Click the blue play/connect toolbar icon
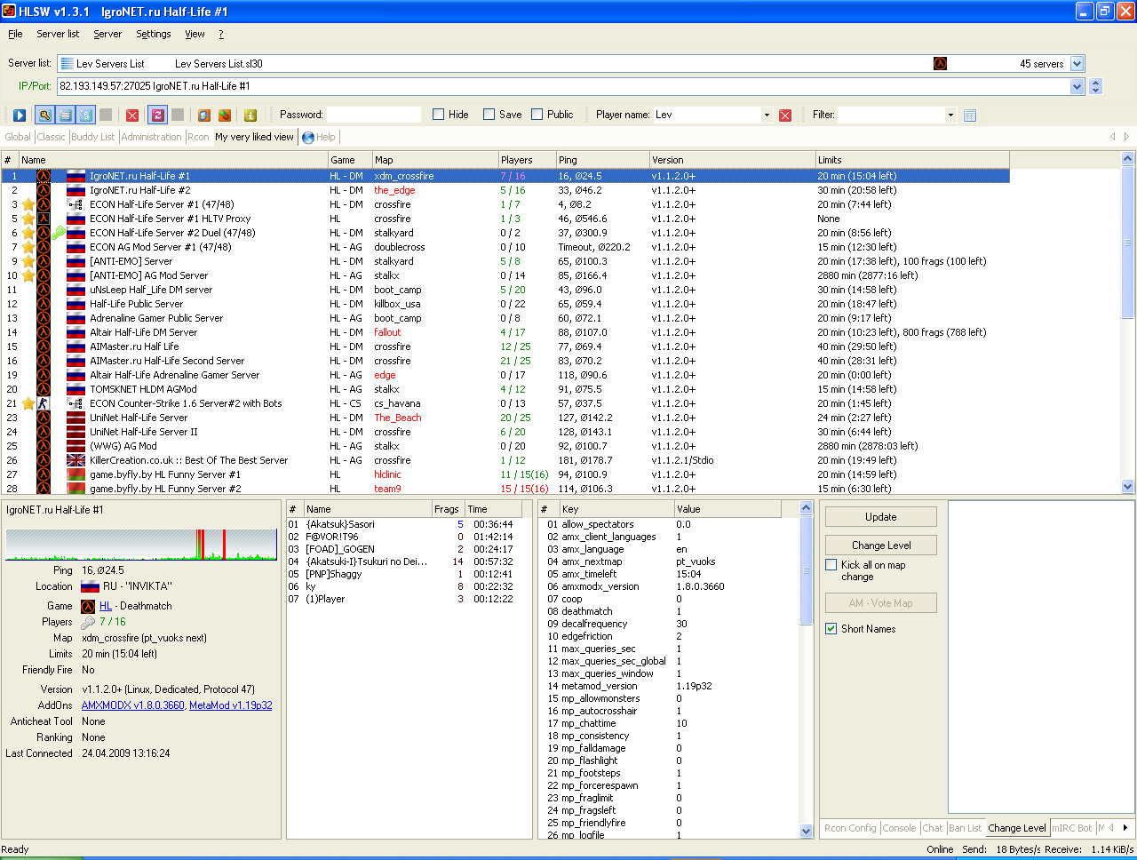 tap(20, 115)
